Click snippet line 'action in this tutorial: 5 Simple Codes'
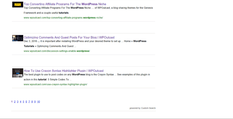Viewport: 233px width, 119px height. [48, 80]
